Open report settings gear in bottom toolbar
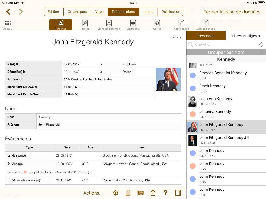 coord(116,193)
